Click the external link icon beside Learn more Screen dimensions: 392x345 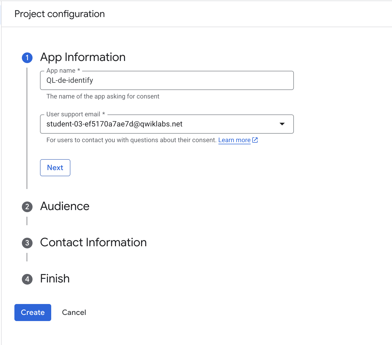pyautogui.click(x=255, y=140)
